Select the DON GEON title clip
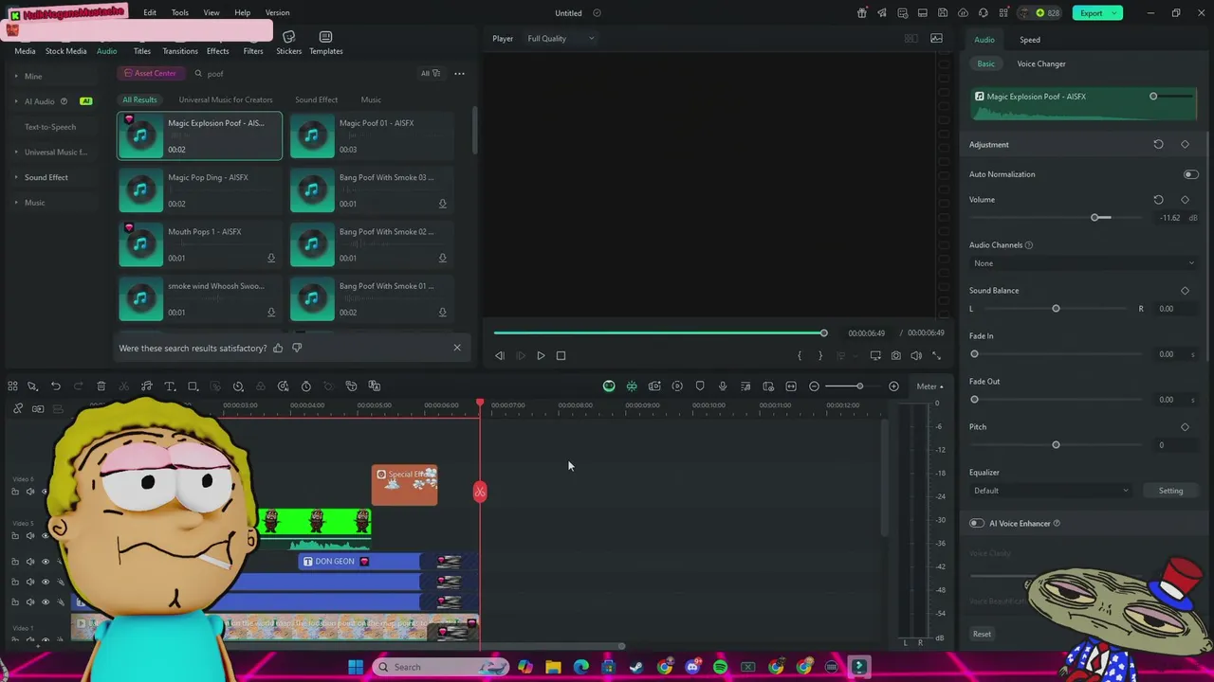 pyautogui.click(x=360, y=562)
